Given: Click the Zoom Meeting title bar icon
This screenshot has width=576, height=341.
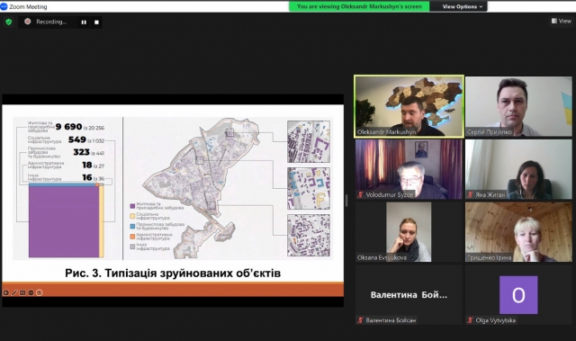Looking at the screenshot, I should coord(4,6).
